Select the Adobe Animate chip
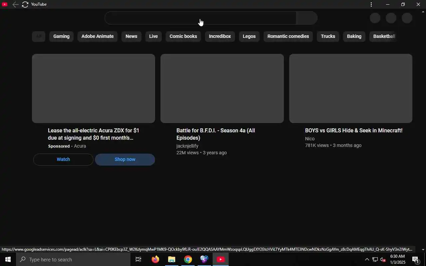426x266 pixels. (x=98, y=36)
